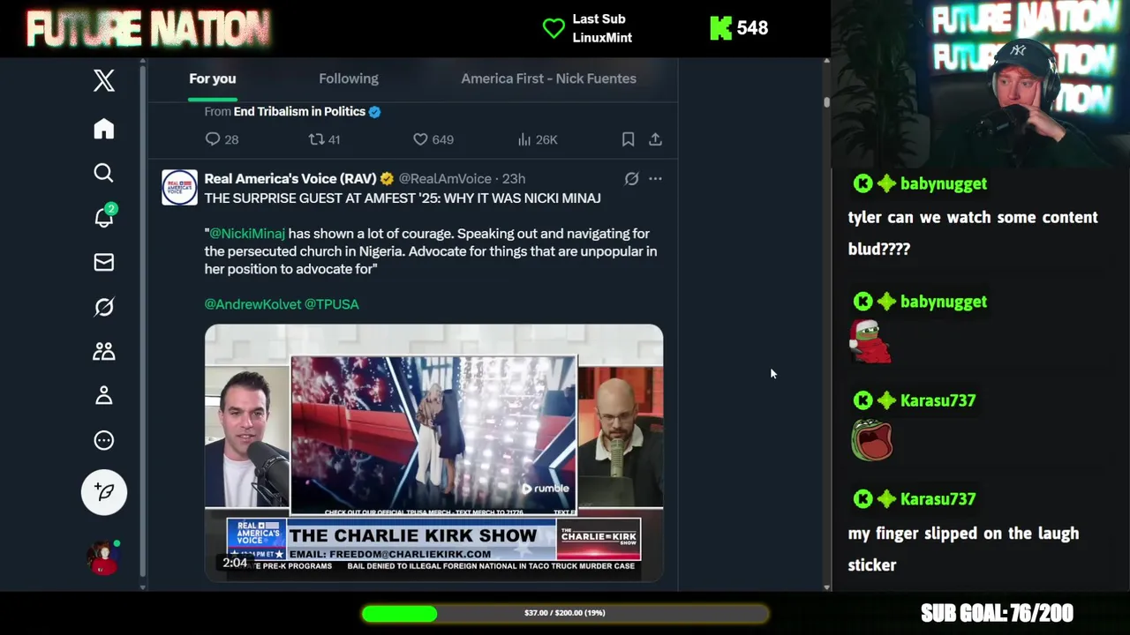Click the @RealAmVoice handle
The height and width of the screenshot is (635, 1130).
pyautogui.click(x=445, y=178)
